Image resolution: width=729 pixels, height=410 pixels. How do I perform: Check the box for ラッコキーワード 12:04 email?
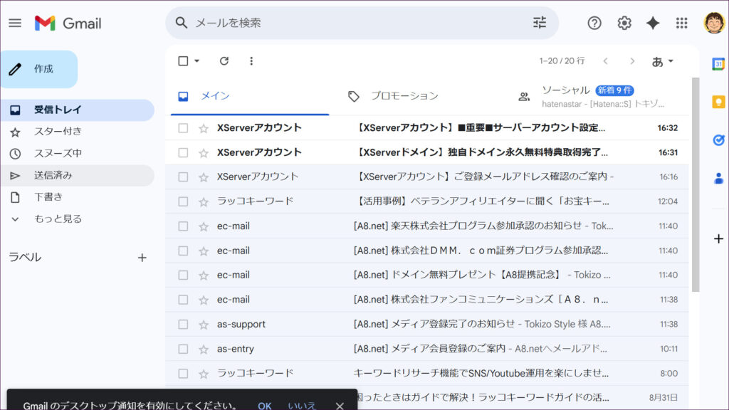click(x=183, y=201)
